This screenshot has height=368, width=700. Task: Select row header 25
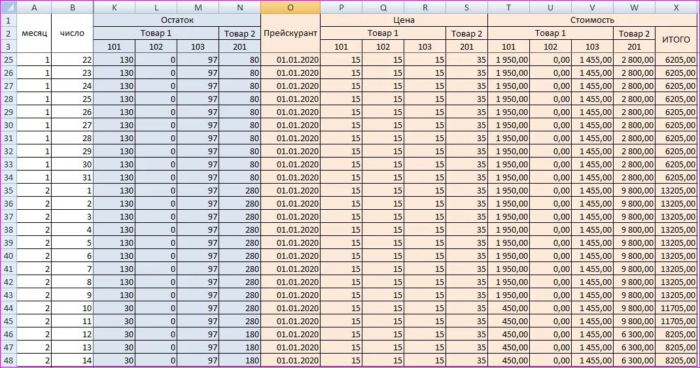[9, 59]
